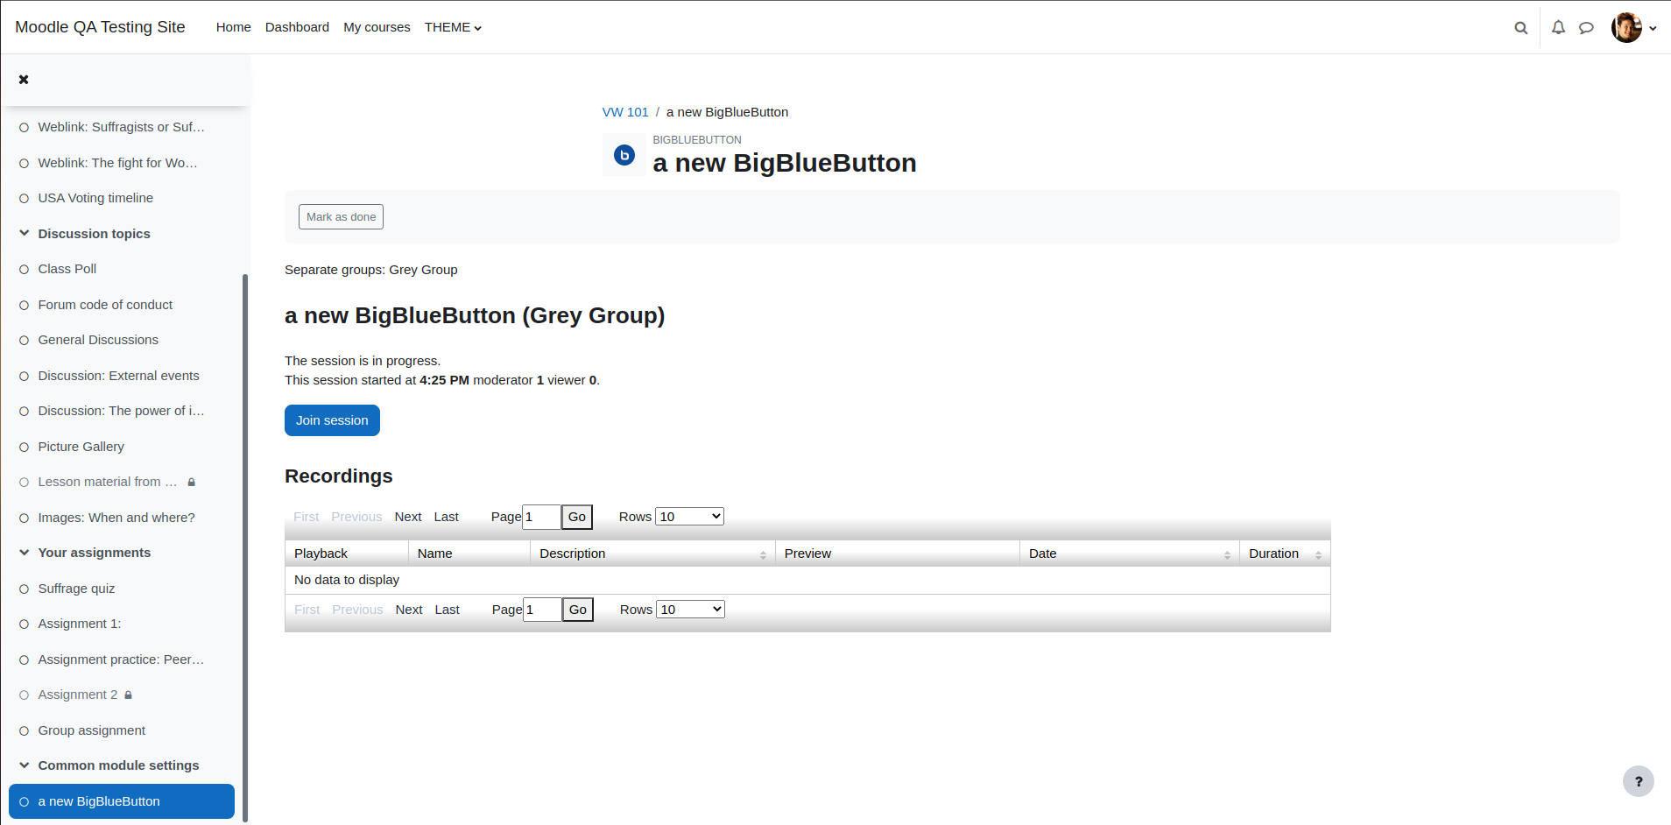Screen dimensions: 1671x825
Task: Open Discussion: The power of i… item
Action: tap(121, 411)
